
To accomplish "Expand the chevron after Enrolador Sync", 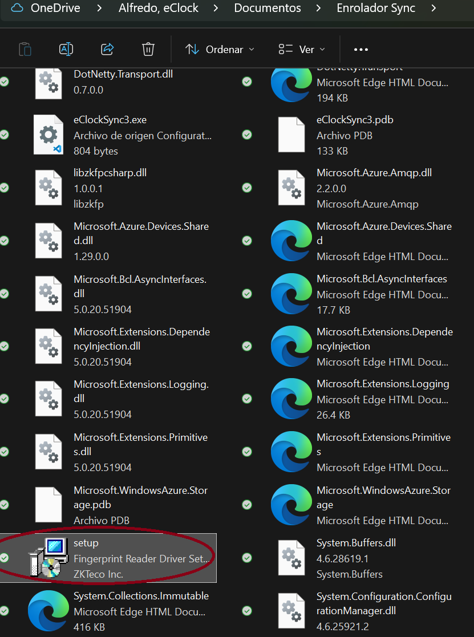I will click(434, 8).
